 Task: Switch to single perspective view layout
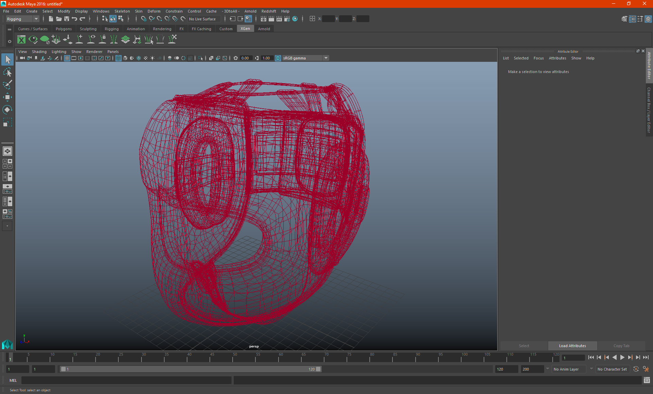click(x=7, y=151)
